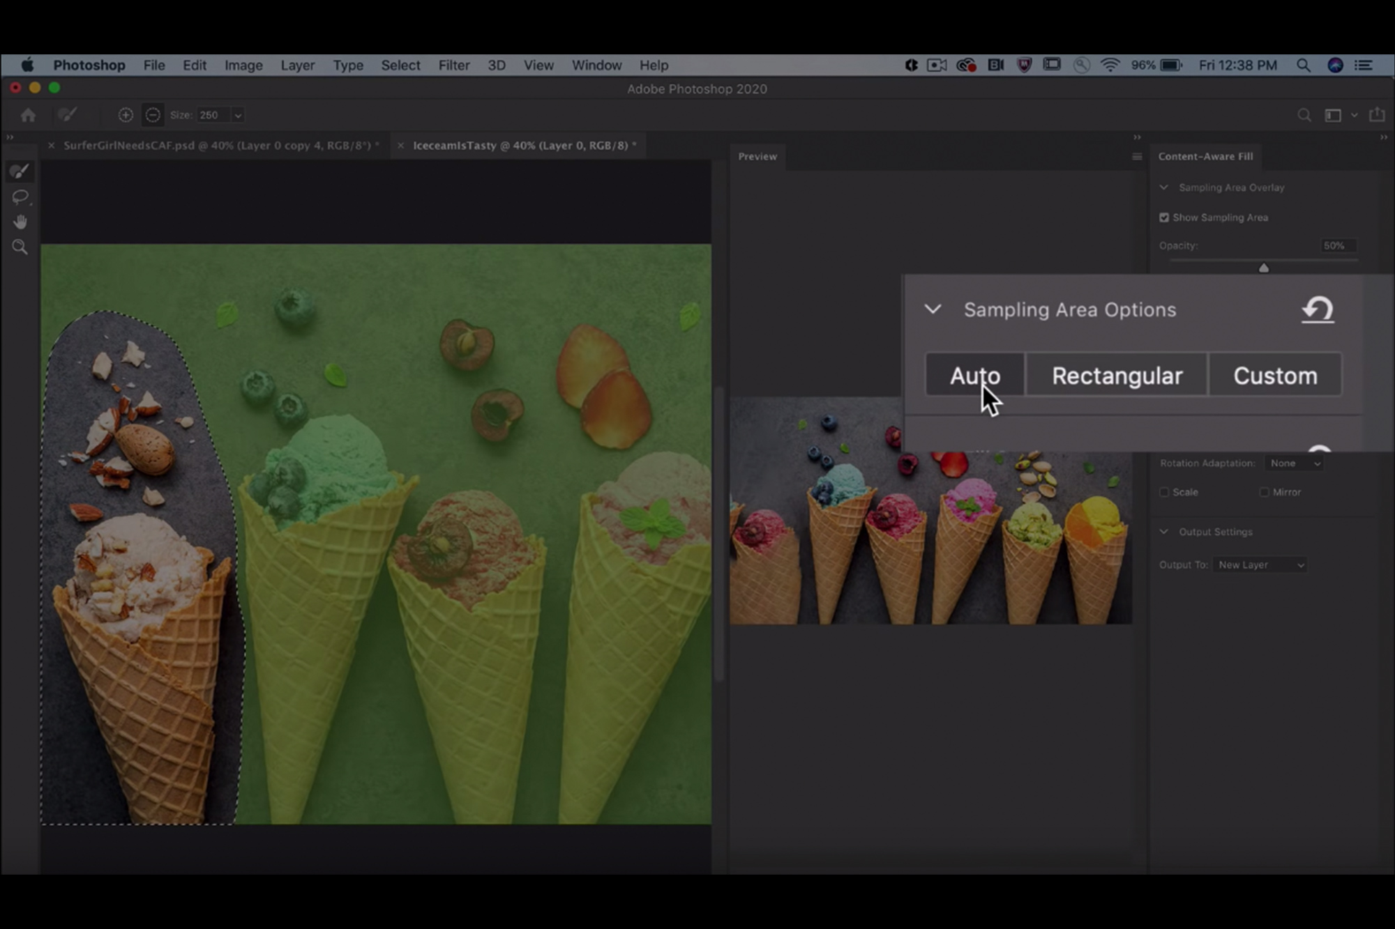Collapse the Sampling Area Options section

coord(933,309)
